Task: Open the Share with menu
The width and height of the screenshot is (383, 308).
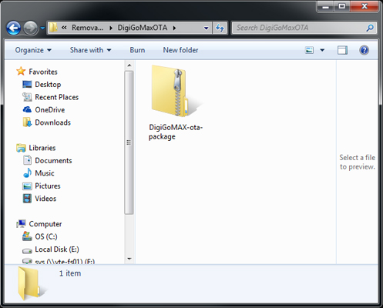Action: pos(90,50)
